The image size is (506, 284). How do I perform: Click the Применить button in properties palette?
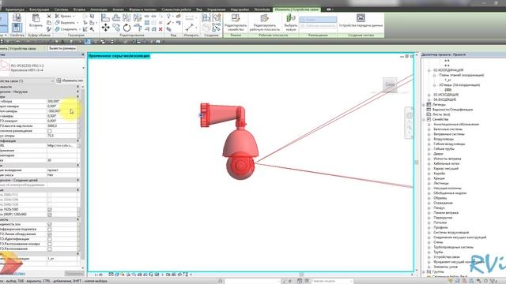tap(74, 274)
